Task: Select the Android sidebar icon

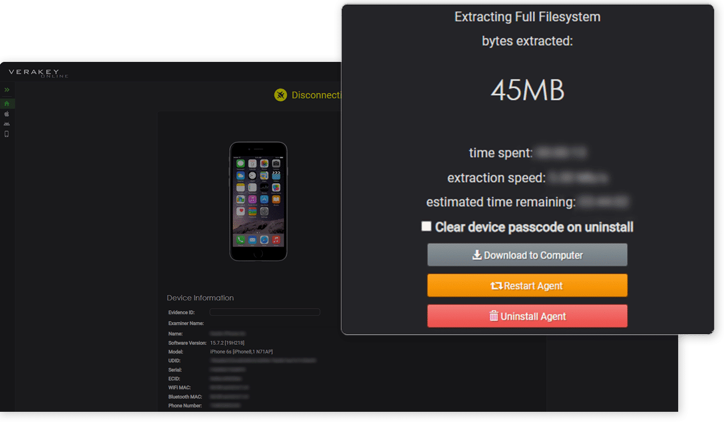Action: tap(7, 124)
